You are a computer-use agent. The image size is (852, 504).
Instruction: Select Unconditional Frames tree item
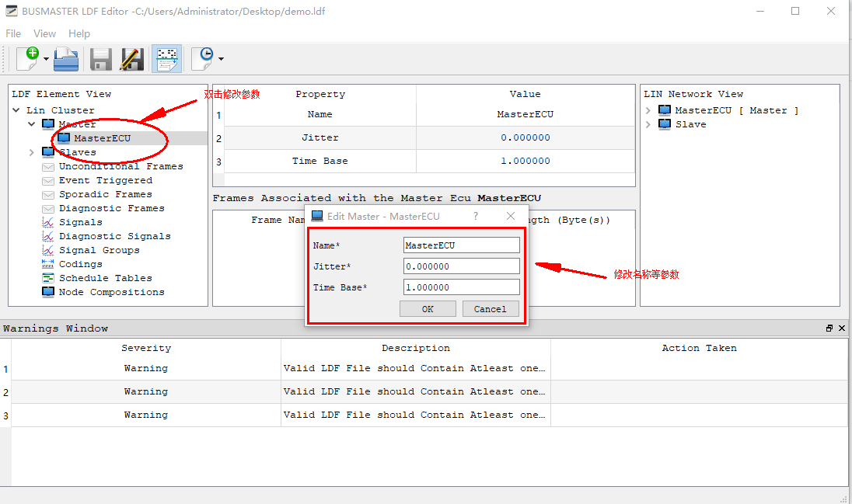pyautogui.click(x=120, y=167)
